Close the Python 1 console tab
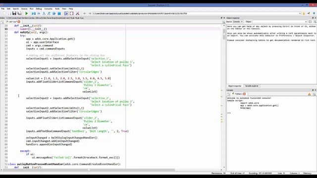Image resolution: width=317 pixels, height=178 pixels. click(x=244, y=94)
